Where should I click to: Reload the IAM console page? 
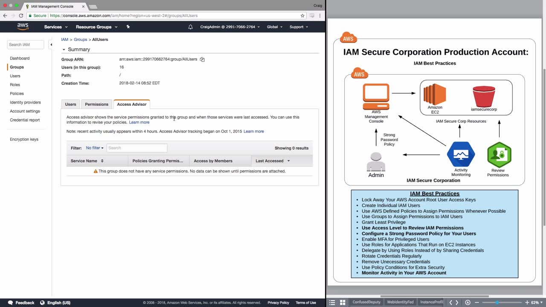[x=21, y=16]
